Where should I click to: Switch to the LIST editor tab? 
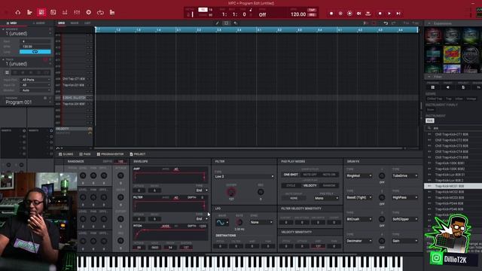[87, 23]
